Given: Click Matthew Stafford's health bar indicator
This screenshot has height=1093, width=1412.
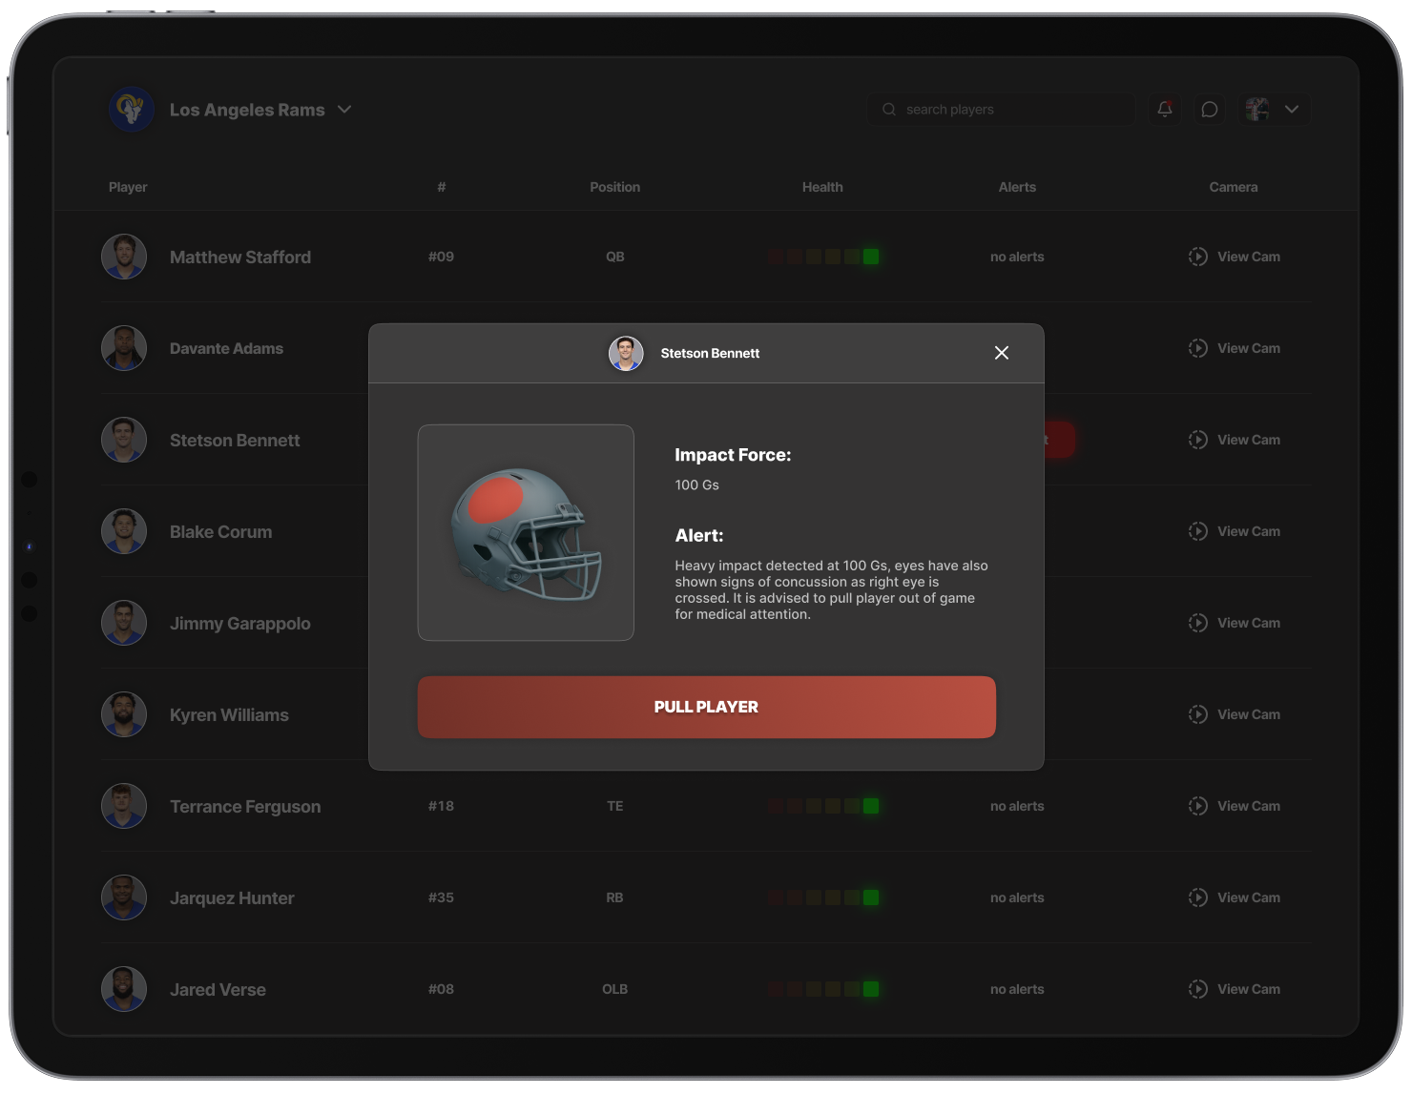Looking at the screenshot, I should click(x=822, y=257).
